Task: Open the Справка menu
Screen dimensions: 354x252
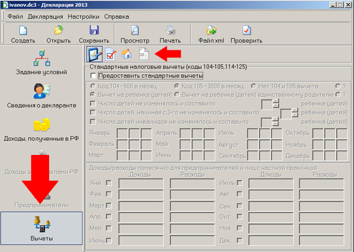Action: (x=116, y=16)
